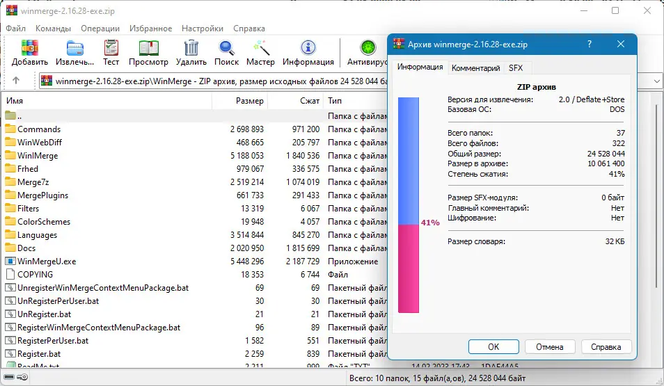
Task: Open the Поиск (Find) tool
Action: pyautogui.click(x=227, y=53)
